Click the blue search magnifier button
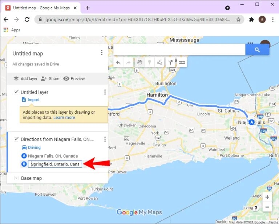279x224 pixels. click(x=257, y=50)
